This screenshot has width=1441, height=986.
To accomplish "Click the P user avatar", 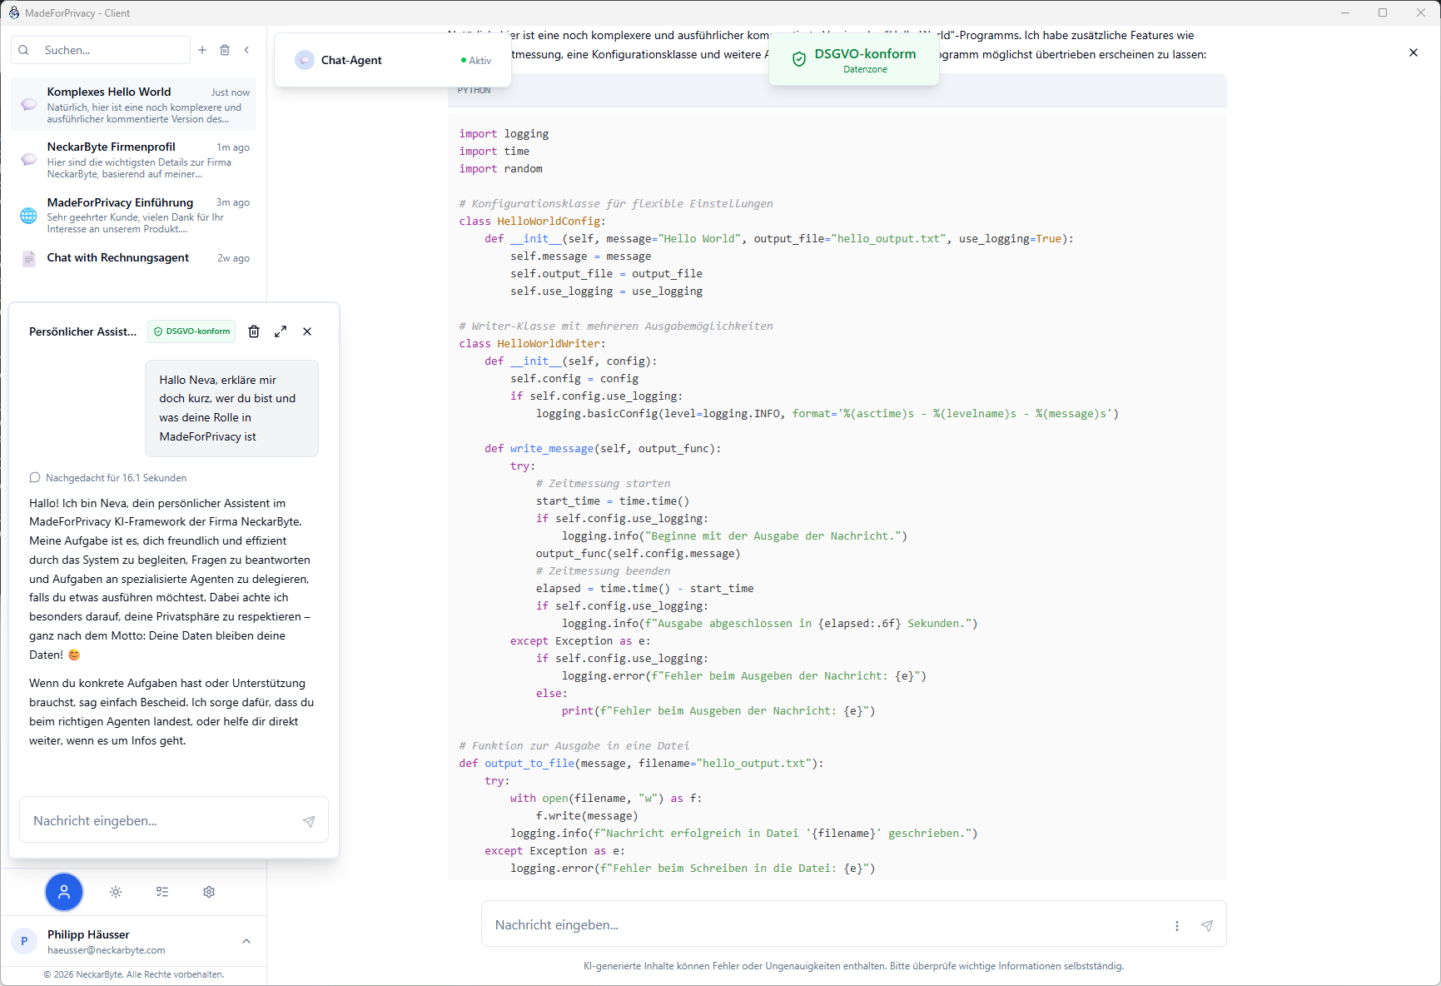I will click(x=24, y=941).
